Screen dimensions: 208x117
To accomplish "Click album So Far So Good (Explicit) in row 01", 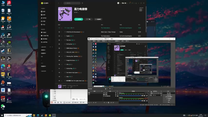I will pyautogui.click(x=126, y=28).
